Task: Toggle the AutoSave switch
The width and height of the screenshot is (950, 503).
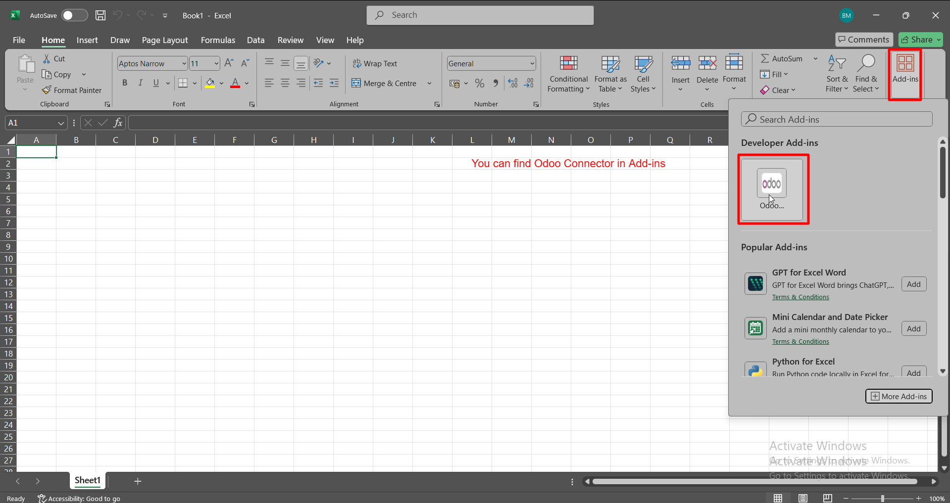Action: (x=74, y=15)
